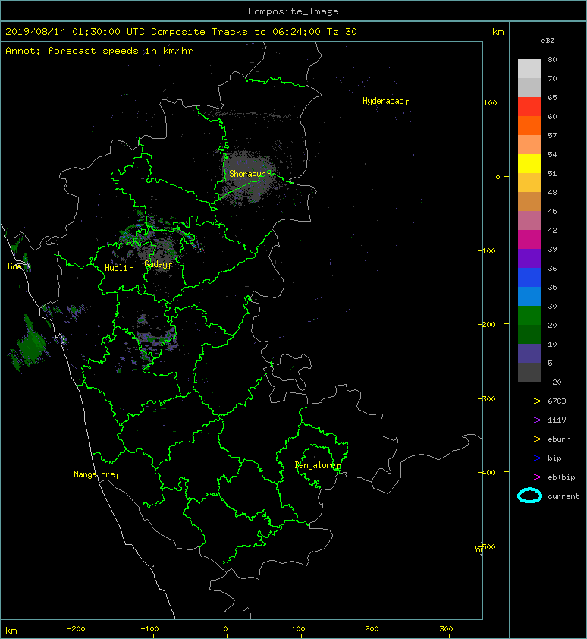The height and width of the screenshot is (639, 587).
Task: Click the Mangalore city label
Action: (x=96, y=474)
